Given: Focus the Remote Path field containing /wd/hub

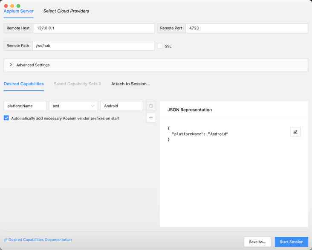Looking at the screenshot, I should click(93, 46).
